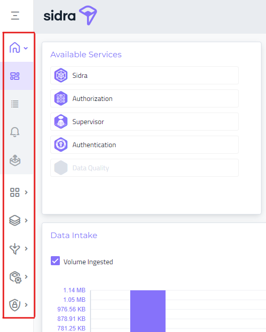The width and height of the screenshot is (266, 332).
Task: Open the notifications bell icon
Action: click(x=15, y=132)
